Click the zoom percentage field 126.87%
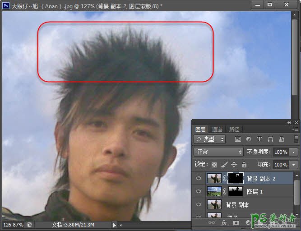 pos(14,224)
